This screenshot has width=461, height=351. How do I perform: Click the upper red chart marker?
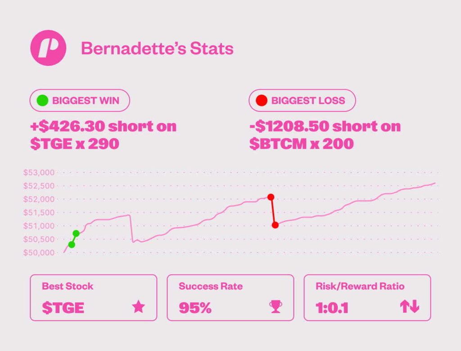(x=271, y=197)
